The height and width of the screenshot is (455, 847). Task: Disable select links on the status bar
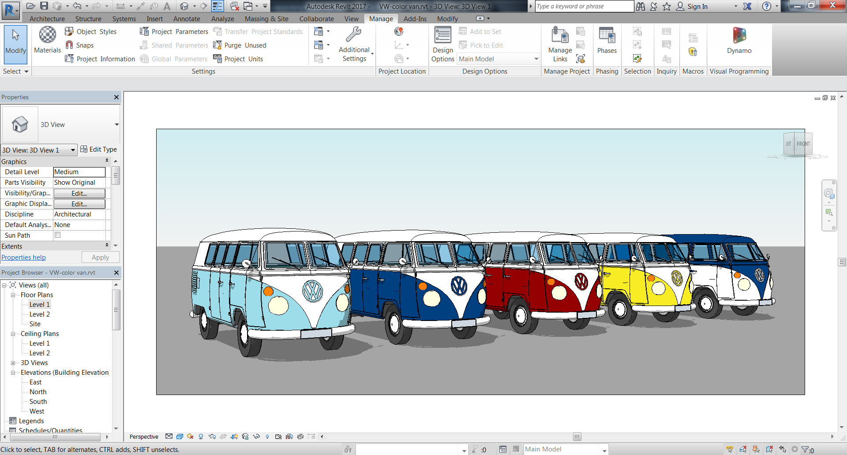[x=730, y=449]
